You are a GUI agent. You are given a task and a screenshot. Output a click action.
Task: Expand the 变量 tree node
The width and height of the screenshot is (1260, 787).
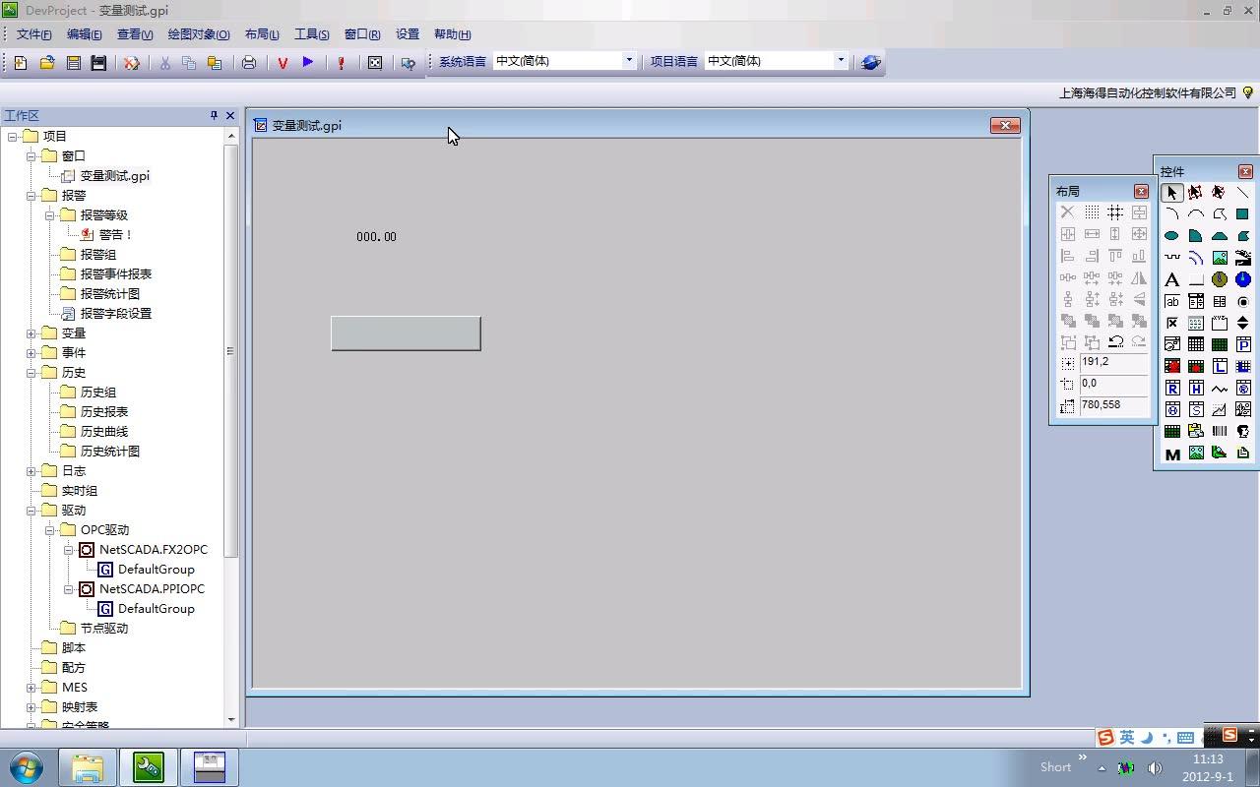point(31,333)
